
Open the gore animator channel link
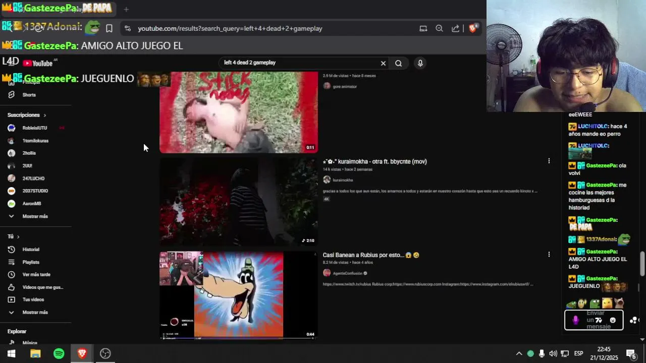click(x=345, y=87)
